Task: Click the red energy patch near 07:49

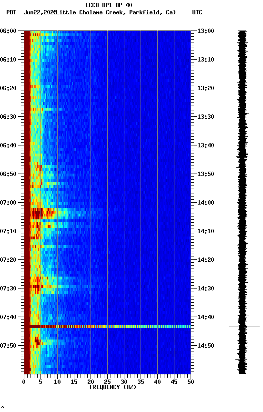Action: [37, 341]
